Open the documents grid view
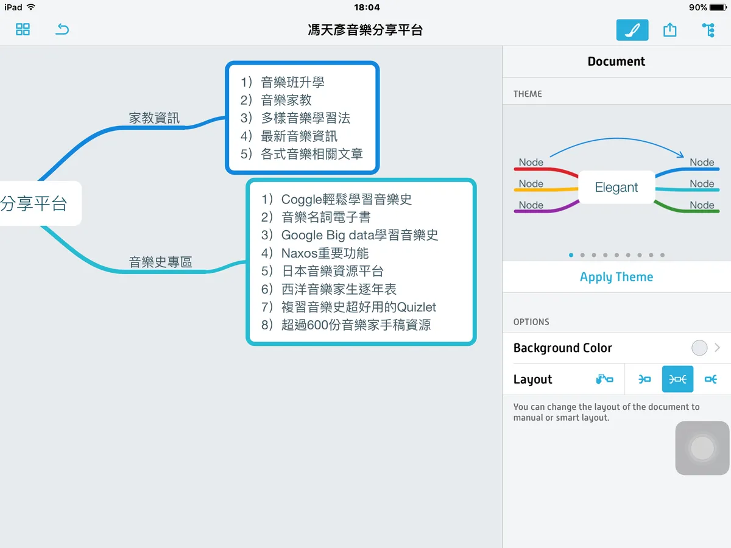731x548 pixels. tap(23, 29)
